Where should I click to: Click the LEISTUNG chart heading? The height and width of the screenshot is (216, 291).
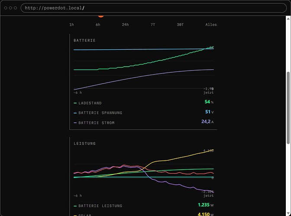pyautogui.click(x=84, y=143)
